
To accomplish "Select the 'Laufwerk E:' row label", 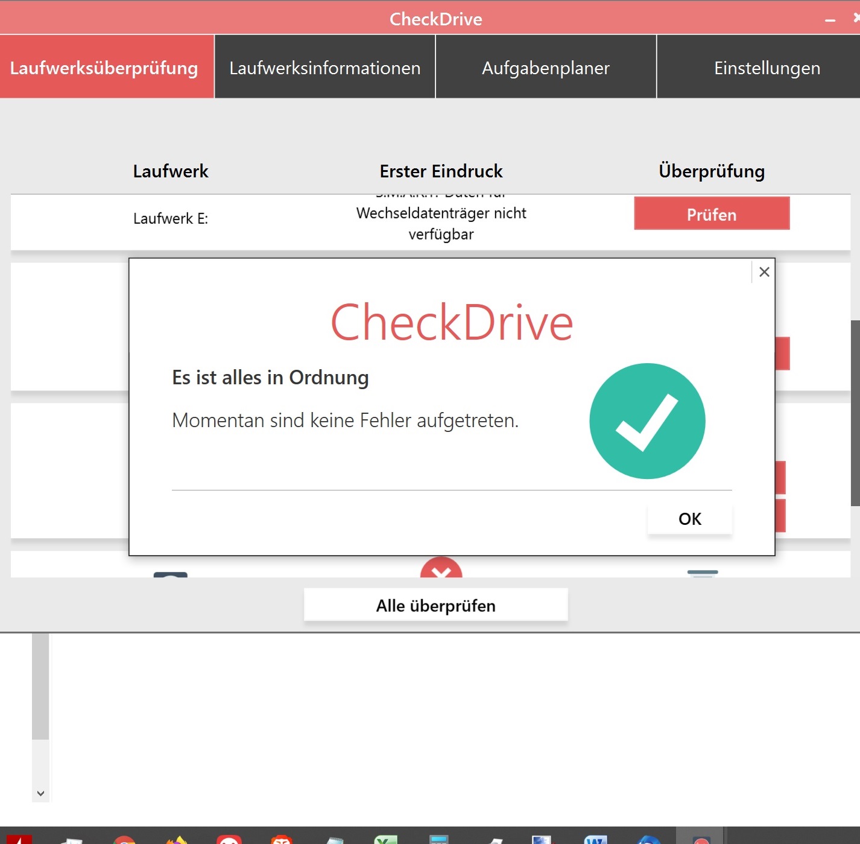I will pyautogui.click(x=171, y=218).
